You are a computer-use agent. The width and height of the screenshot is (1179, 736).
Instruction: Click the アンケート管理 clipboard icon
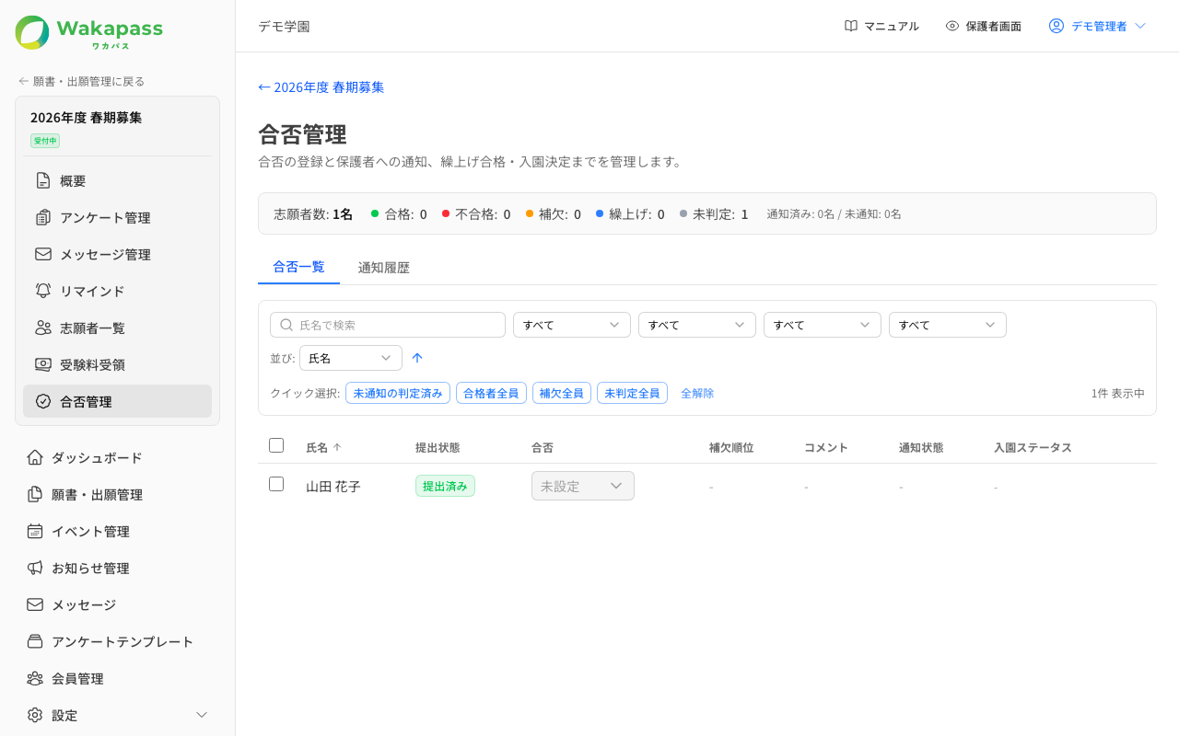pyautogui.click(x=43, y=217)
